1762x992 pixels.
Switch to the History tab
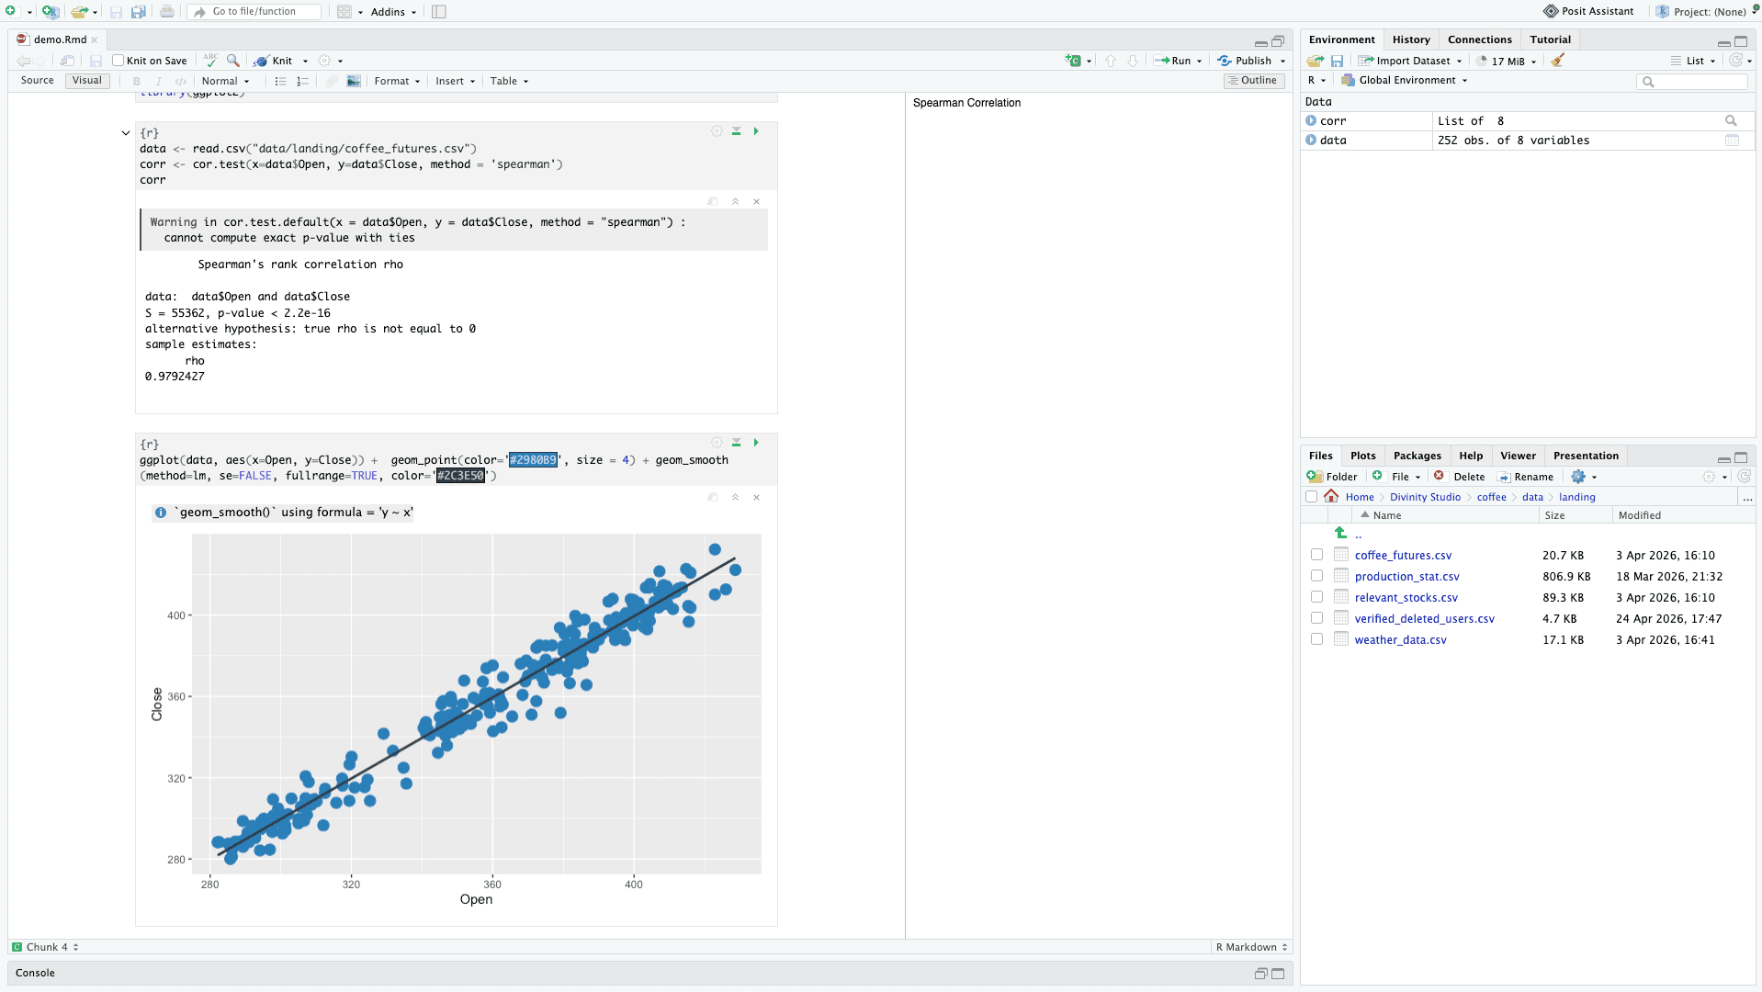1410,39
